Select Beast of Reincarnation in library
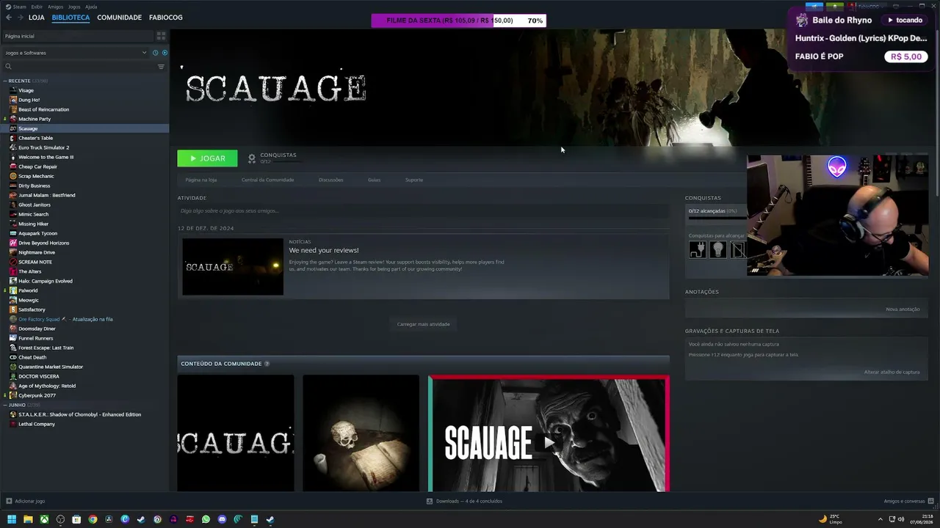Viewport: 940px width, 528px height. [43, 109]
